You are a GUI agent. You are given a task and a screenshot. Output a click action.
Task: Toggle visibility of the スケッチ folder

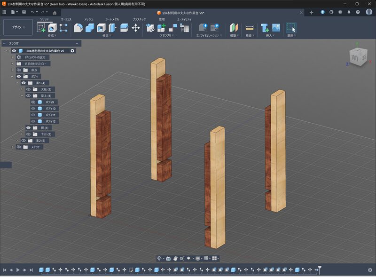tap(19, 147)
